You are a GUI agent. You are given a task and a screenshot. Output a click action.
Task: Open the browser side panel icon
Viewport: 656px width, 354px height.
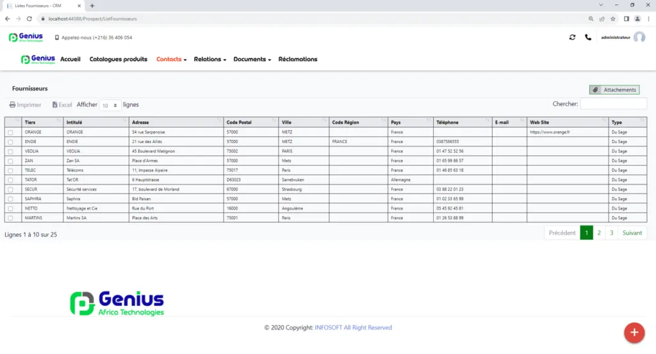click(627, 19)
